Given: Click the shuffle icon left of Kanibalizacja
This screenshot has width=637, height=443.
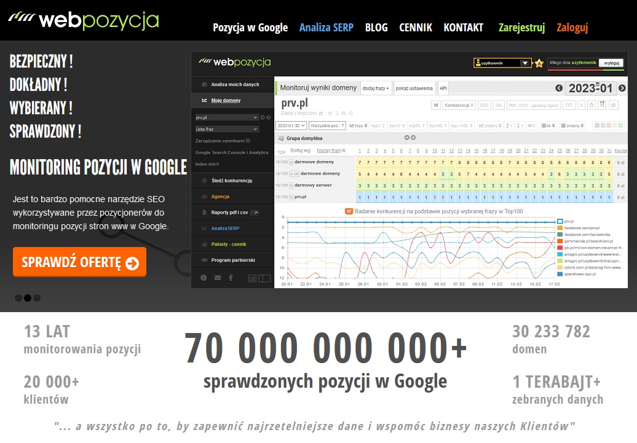Looking at the screenshot, I should point(435,105).
